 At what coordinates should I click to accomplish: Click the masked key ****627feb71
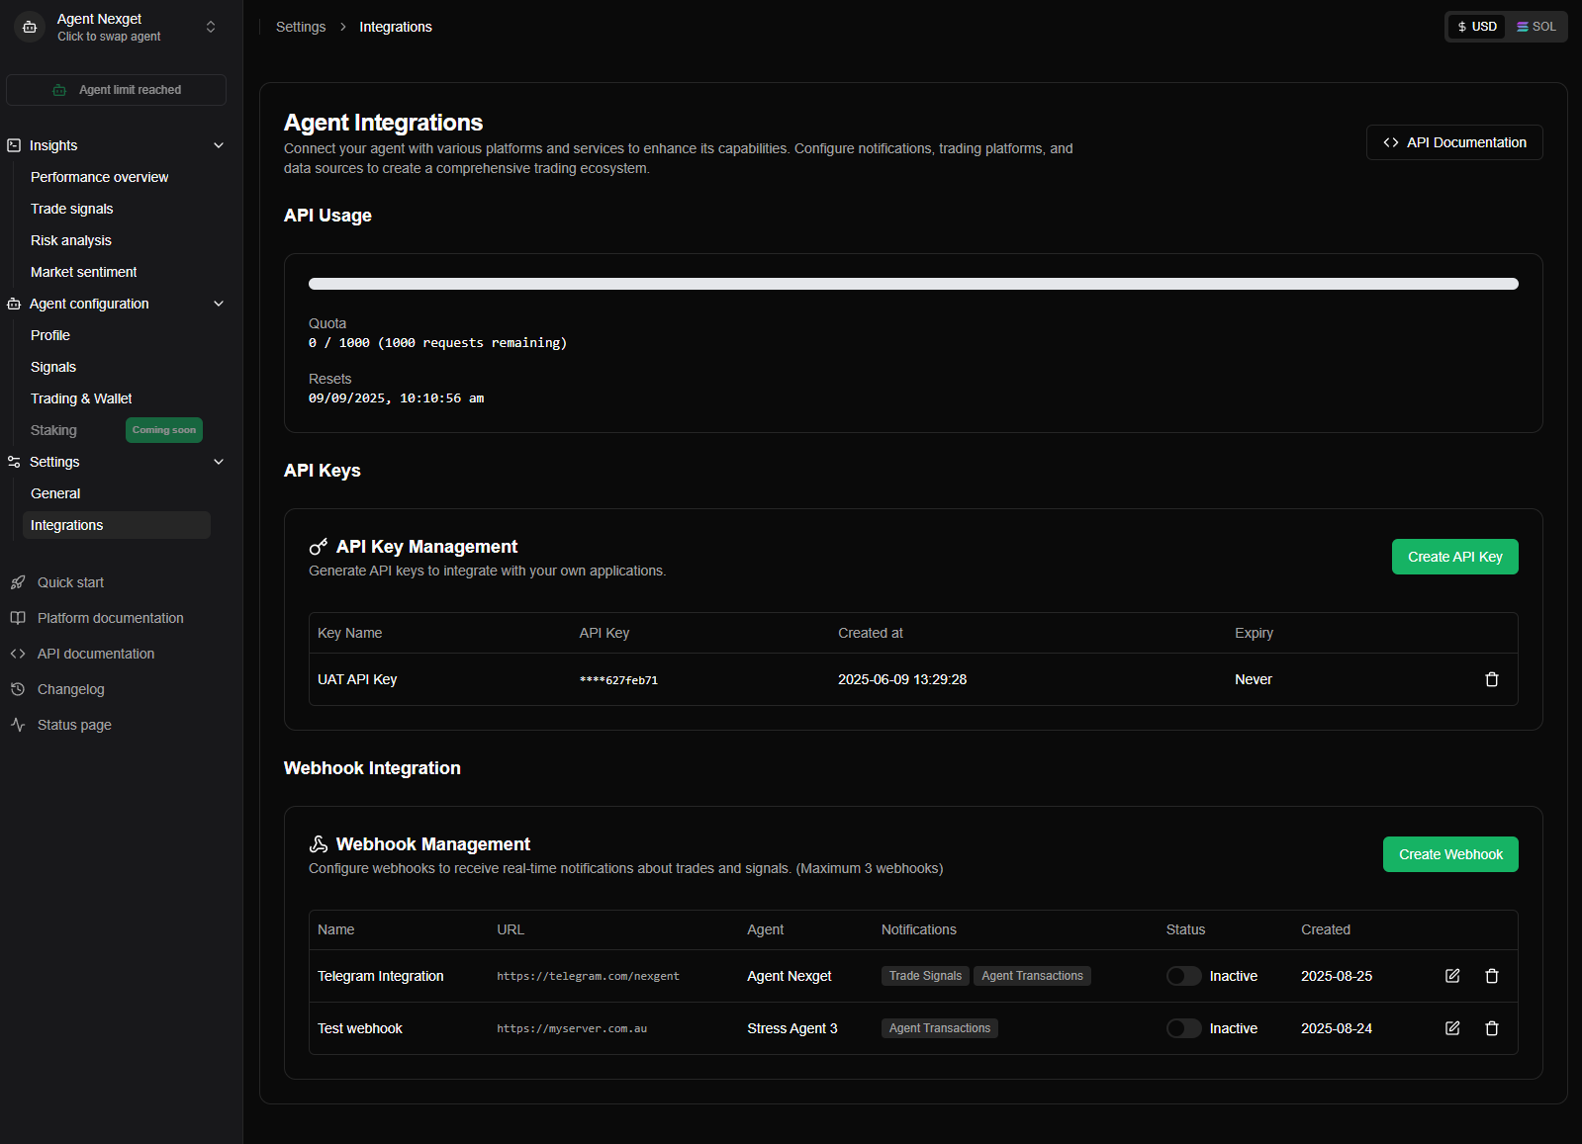coord(618,680)
